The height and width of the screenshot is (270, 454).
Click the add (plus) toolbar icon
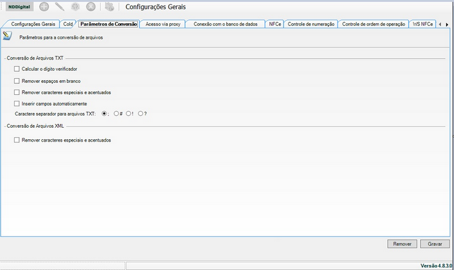pyautogui.click(x=44, y=6)
